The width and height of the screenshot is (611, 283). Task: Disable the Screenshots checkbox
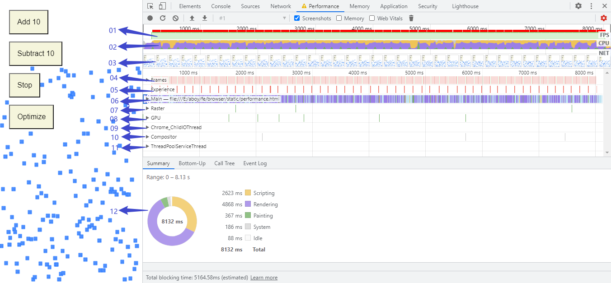[x=297, y=18]
